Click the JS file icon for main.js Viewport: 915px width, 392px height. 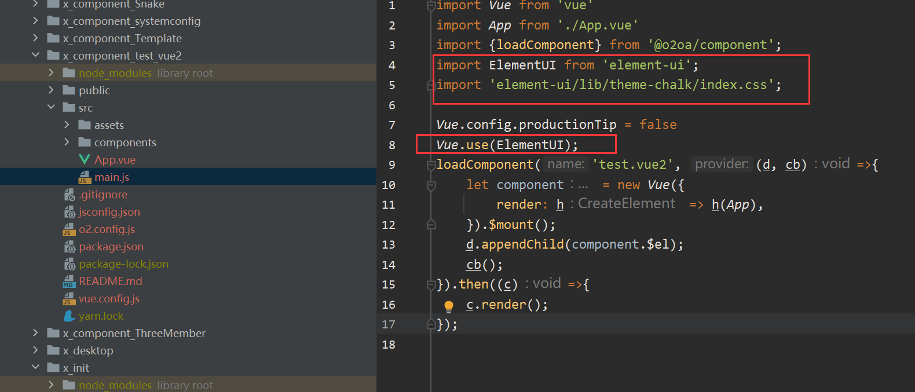(85, 177)
